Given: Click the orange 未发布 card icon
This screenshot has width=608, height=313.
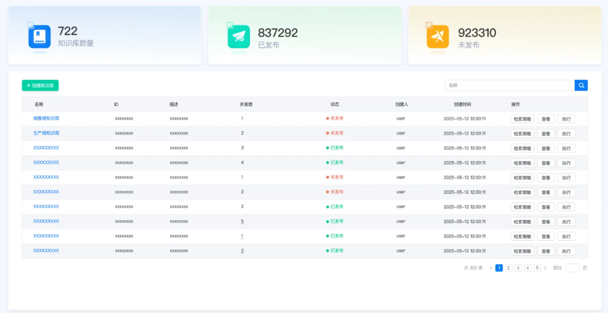Looking at the screenshot, I should [438, 37].
